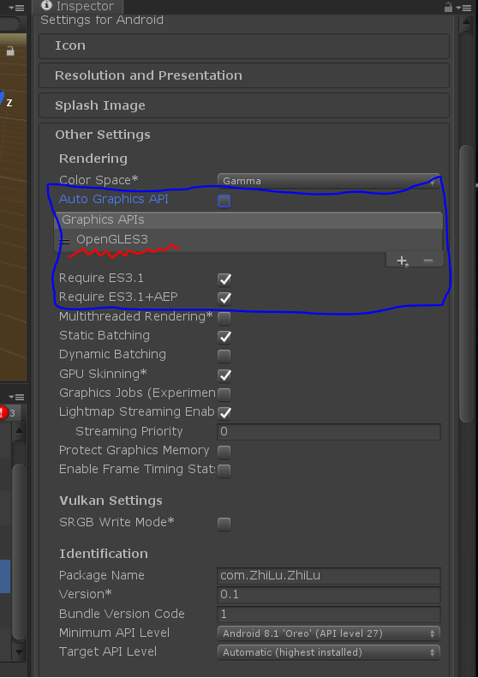Open the Color Space Gamma dropdown
This screenshot has height=678, width=478.
(x=328, y=181)
